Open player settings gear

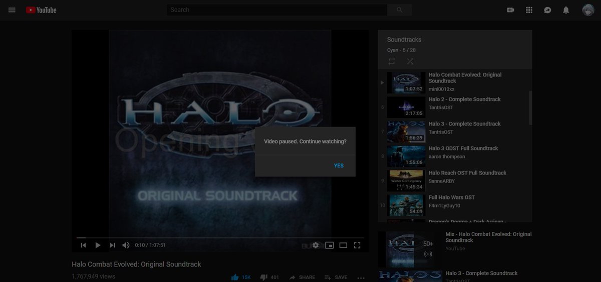(316, 245)
